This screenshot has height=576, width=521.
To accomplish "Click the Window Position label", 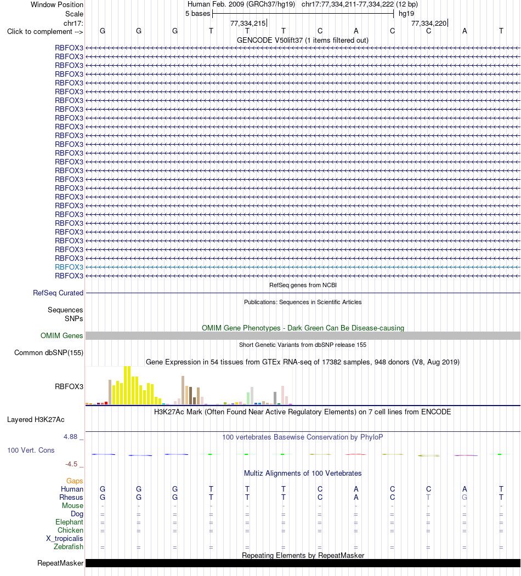I will pyautogui.click(x=57, y=5).
